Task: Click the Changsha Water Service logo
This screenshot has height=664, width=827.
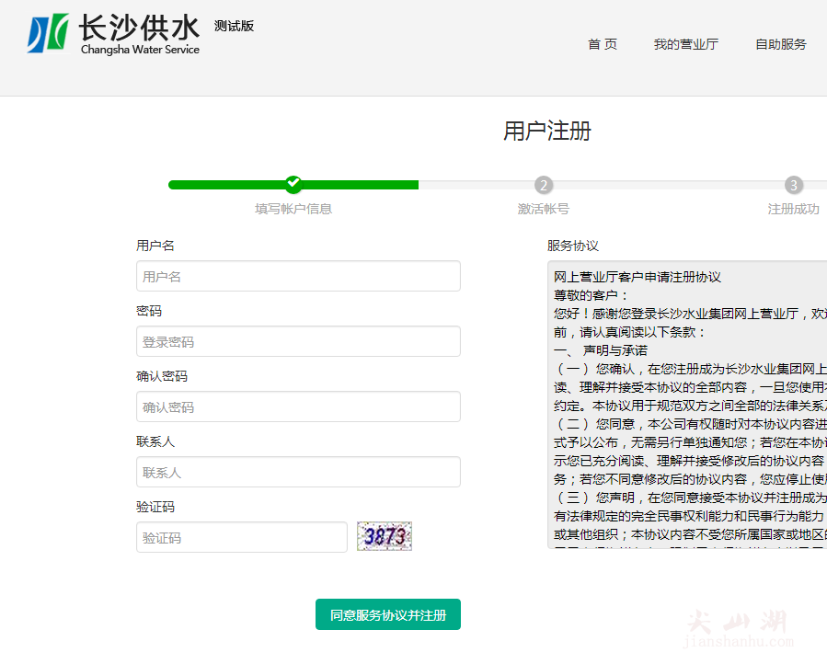Action: pyautogui.click(x=113, y=34)
